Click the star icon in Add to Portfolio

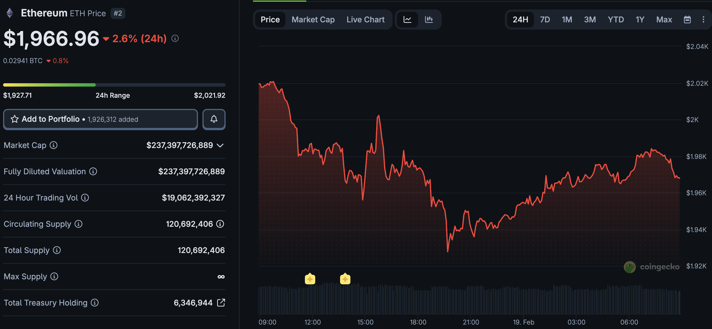(15, 119)
